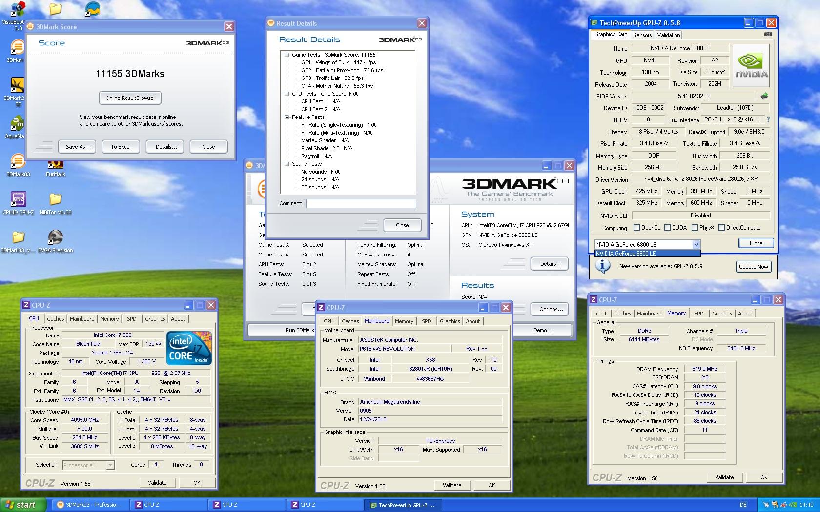Click the Demo button in 3DMark03 window
Screen dimensions: 820x512
click(543, 330)
